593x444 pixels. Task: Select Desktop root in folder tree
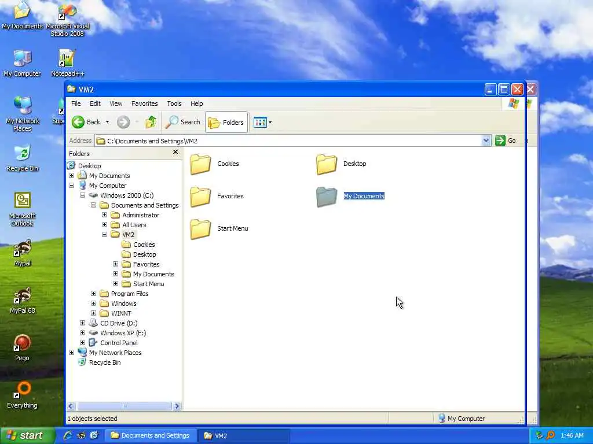click(x=89, y=166)
